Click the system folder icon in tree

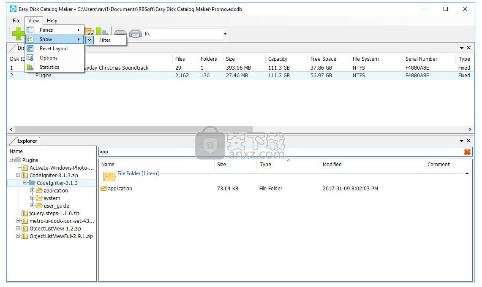[39, 198]
